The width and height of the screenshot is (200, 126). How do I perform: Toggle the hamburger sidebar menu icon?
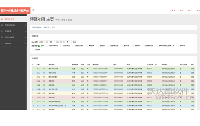(x=33, y=10)
